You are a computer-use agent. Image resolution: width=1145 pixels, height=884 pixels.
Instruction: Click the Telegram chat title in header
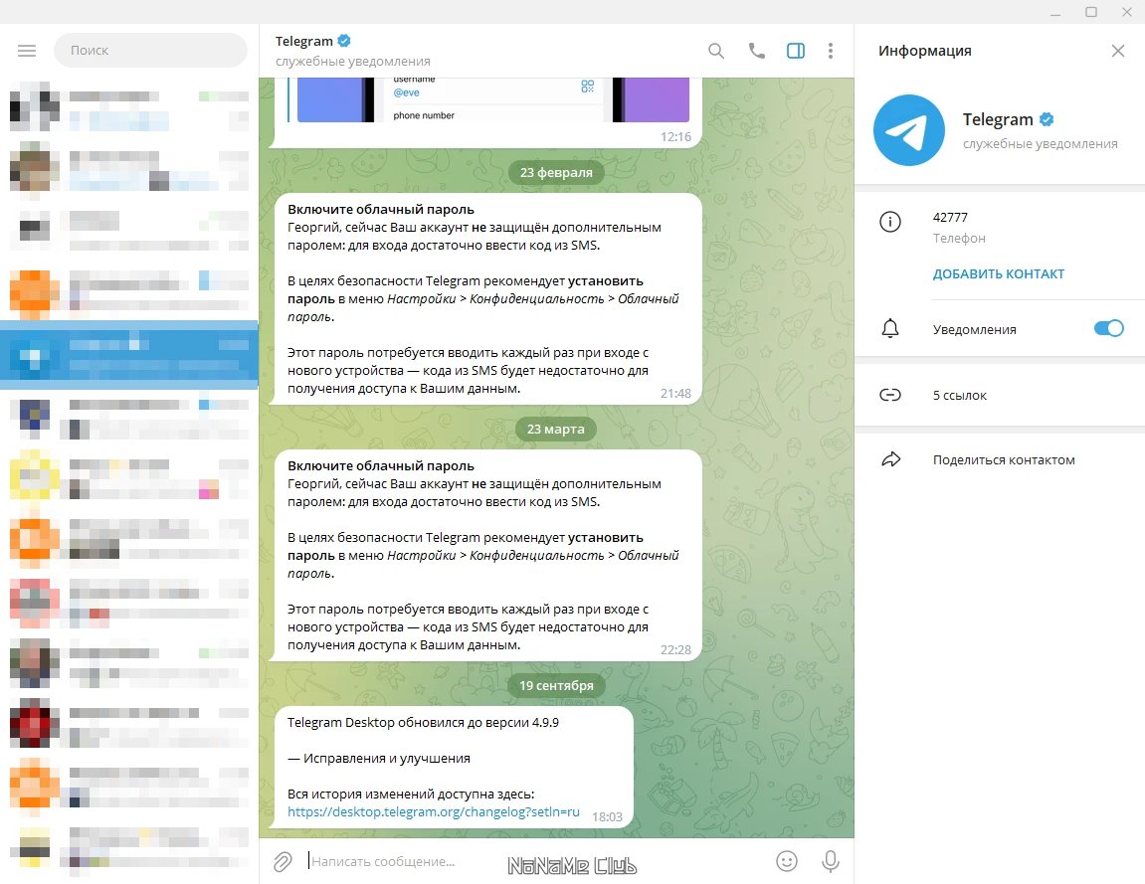(x=303, y=41)
